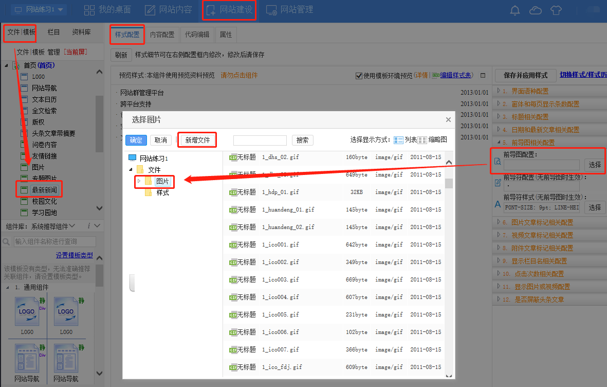This screenshot has height=387, width=607.
Task: Switch to thumbnail view (缩略图) icon
Action: [x=422, y=140]
